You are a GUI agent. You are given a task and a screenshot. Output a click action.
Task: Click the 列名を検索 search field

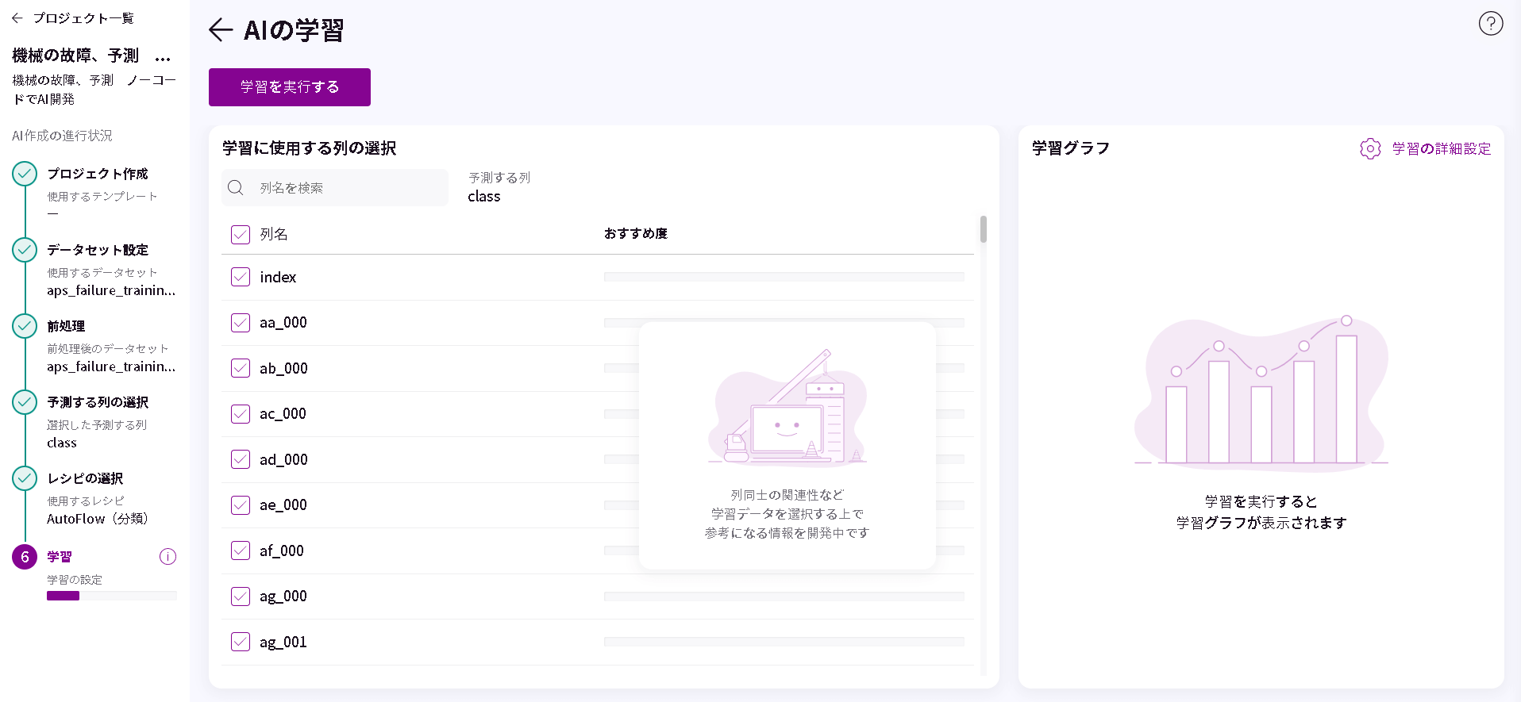335,188
